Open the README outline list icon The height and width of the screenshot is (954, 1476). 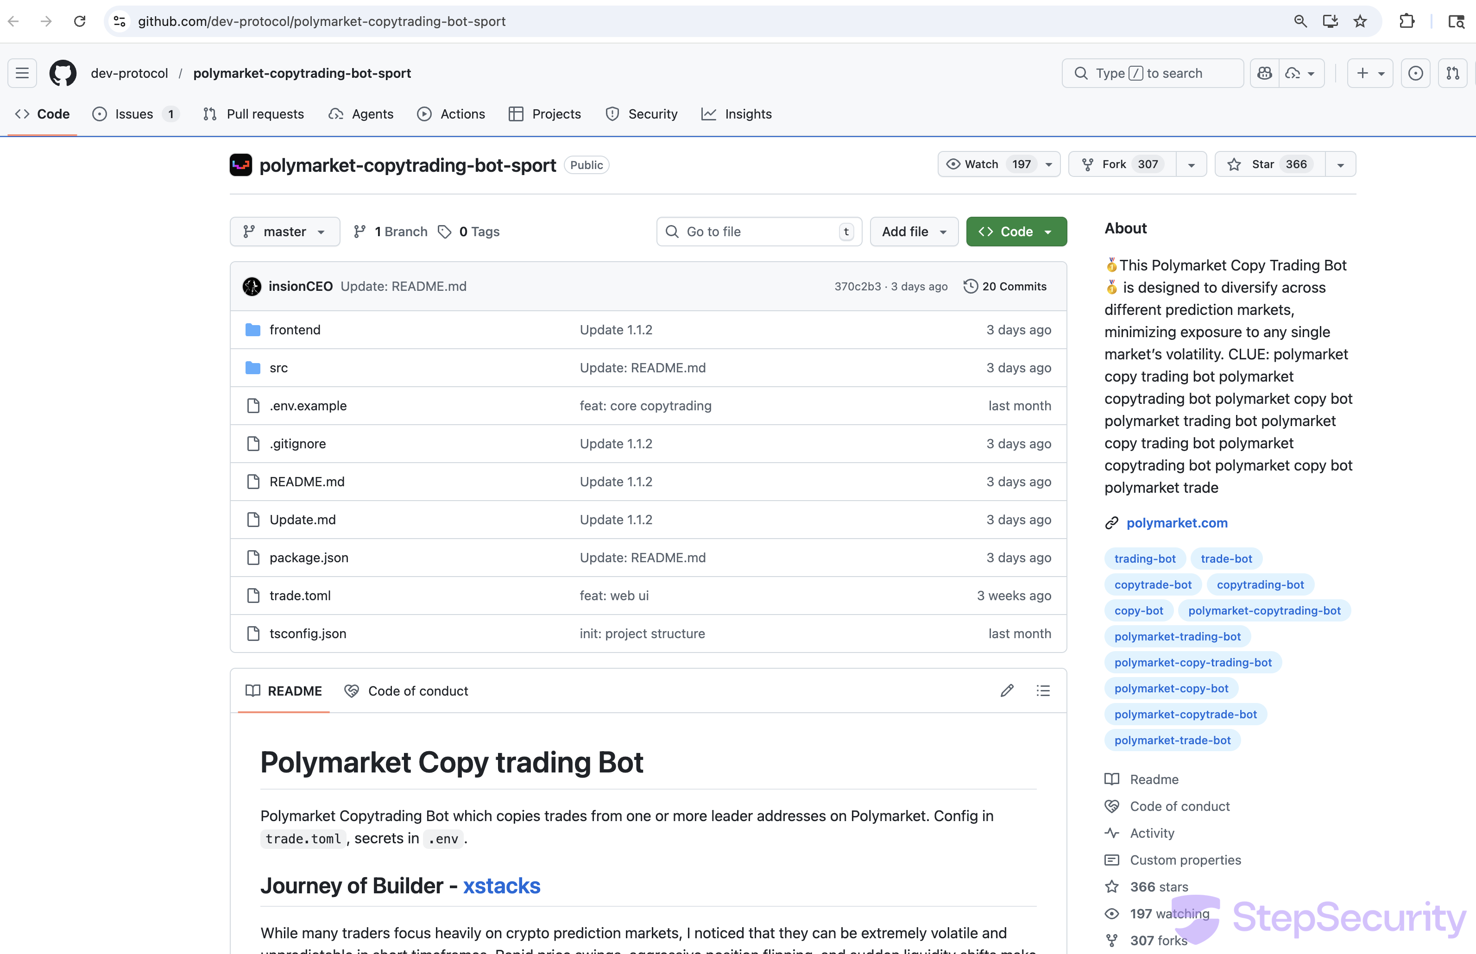click(x=1043, y=690)
